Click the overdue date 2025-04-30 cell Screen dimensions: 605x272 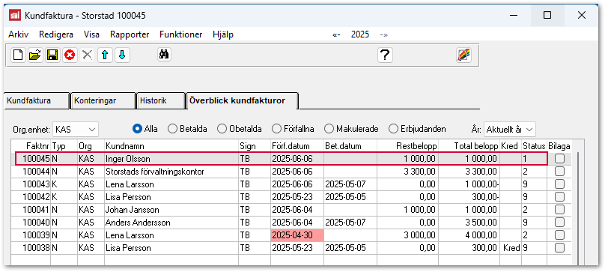(297, 235)
